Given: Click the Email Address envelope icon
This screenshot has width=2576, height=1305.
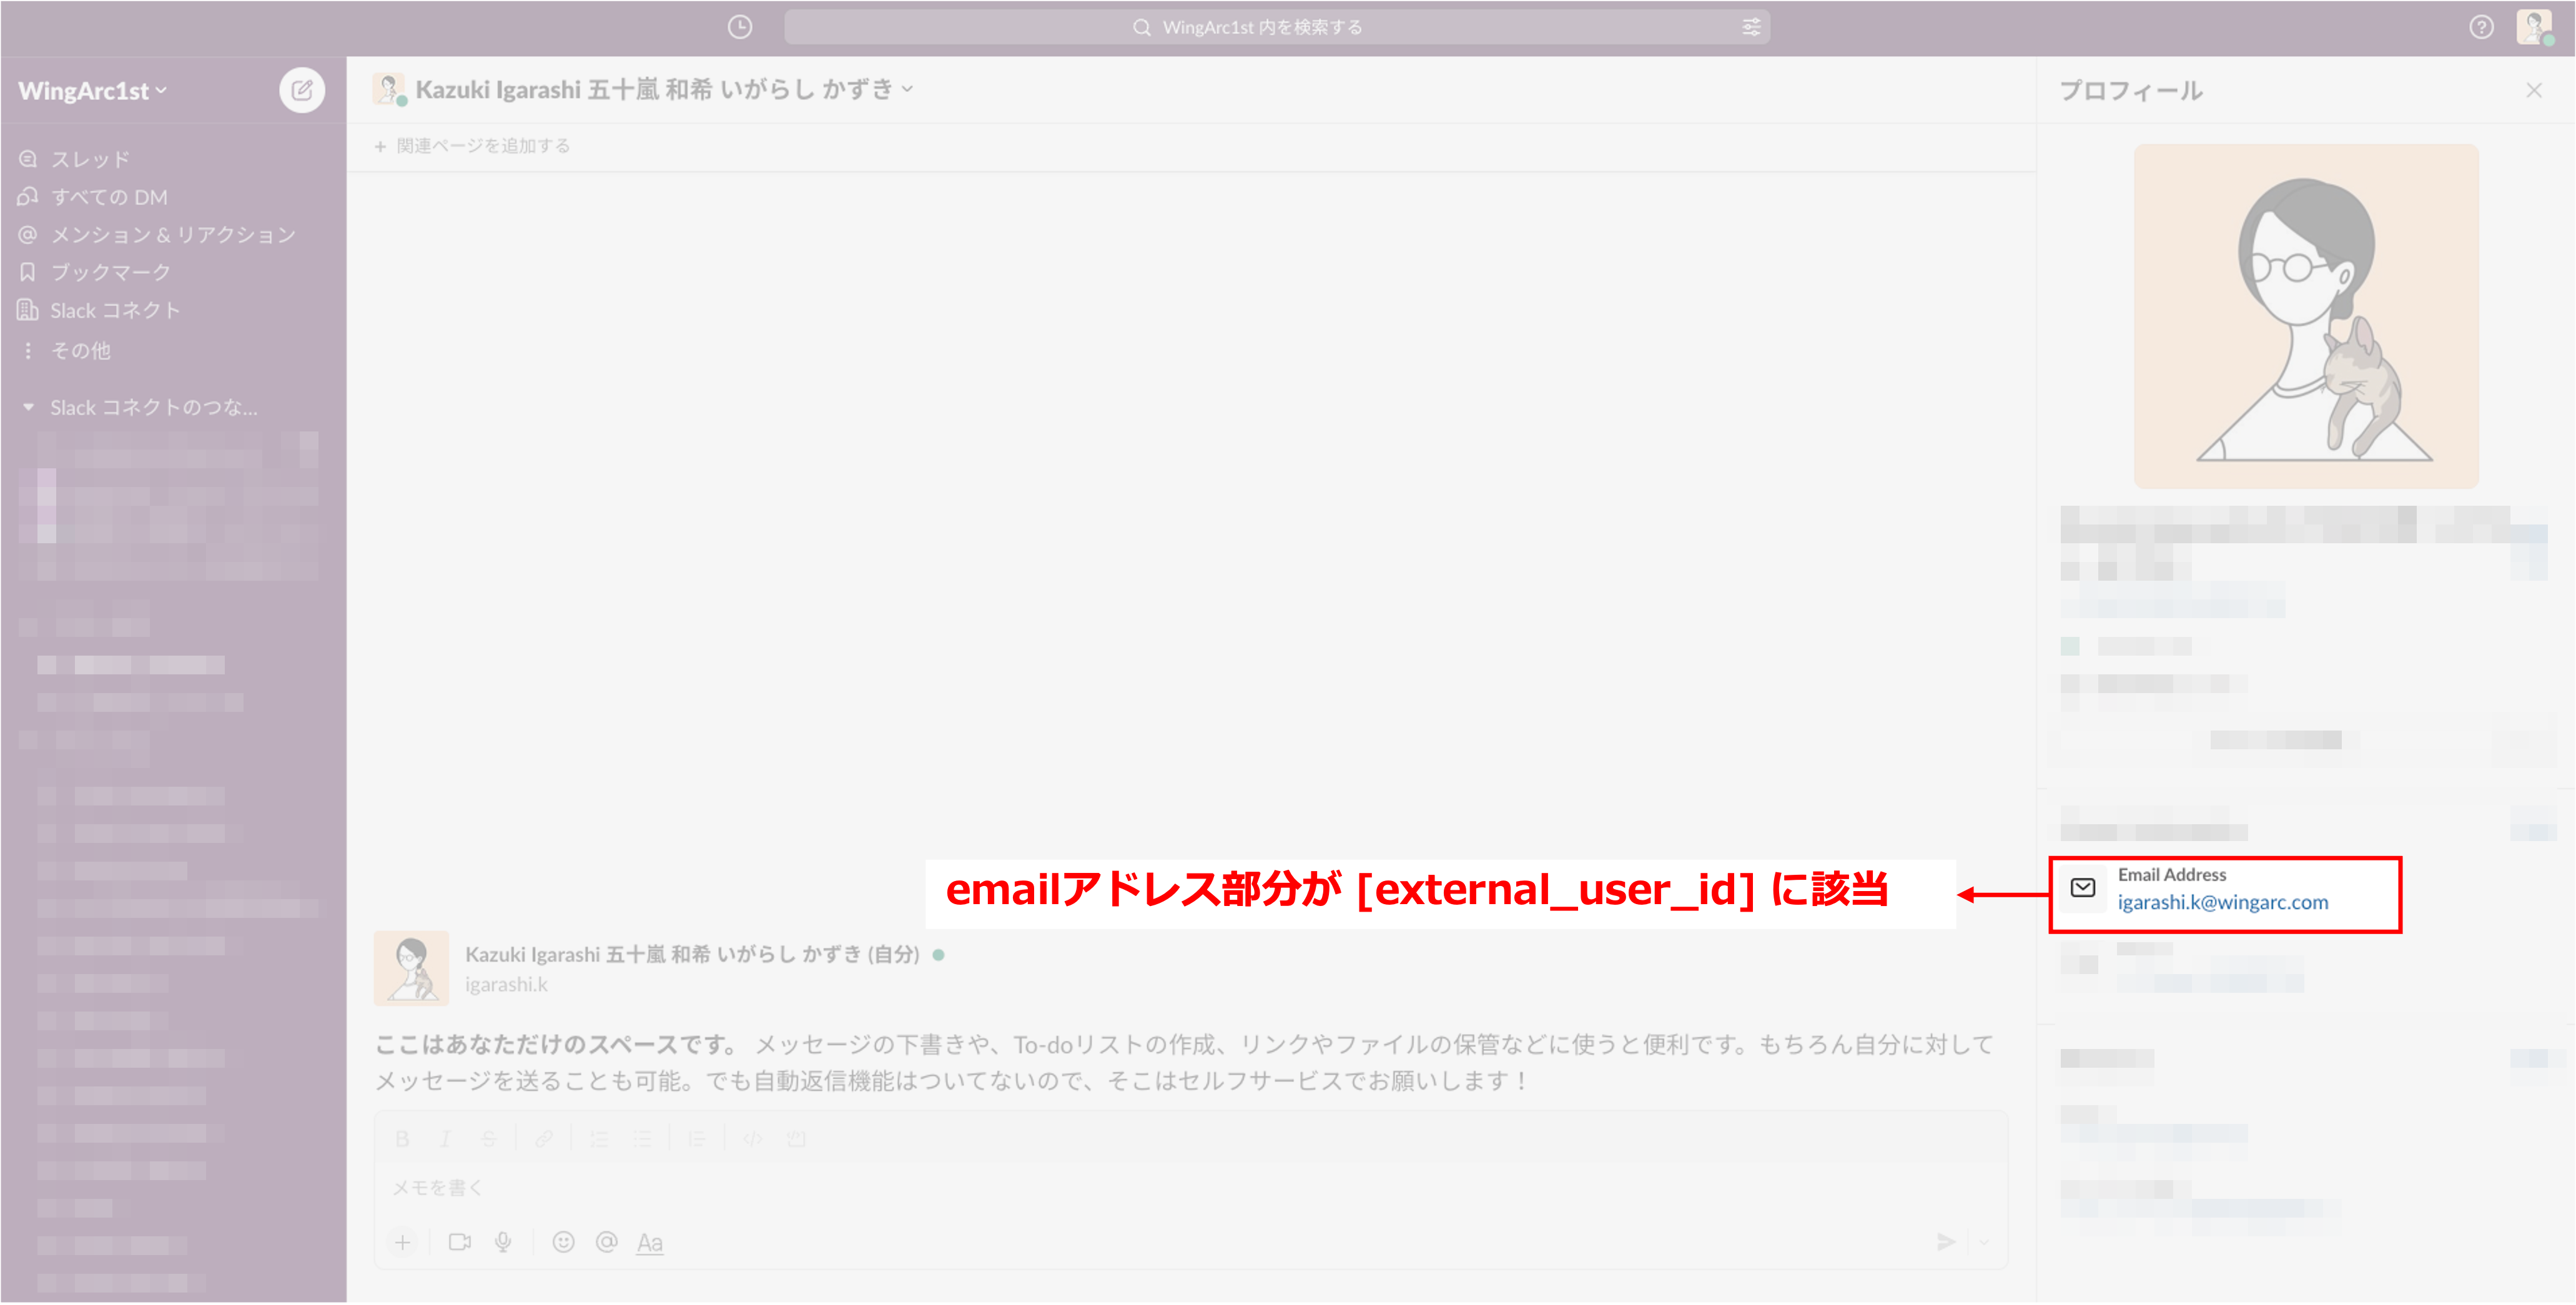Looking at the screenshot, I should coord(2083,888).
